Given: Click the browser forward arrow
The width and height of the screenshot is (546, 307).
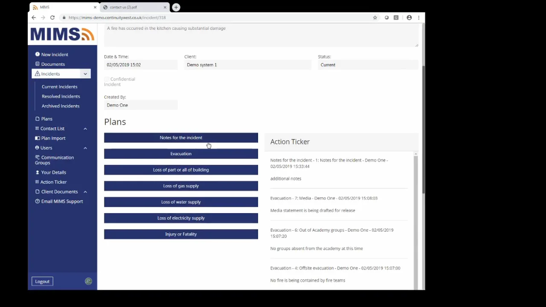Looking at the screenshot, I should click(43, 17).
